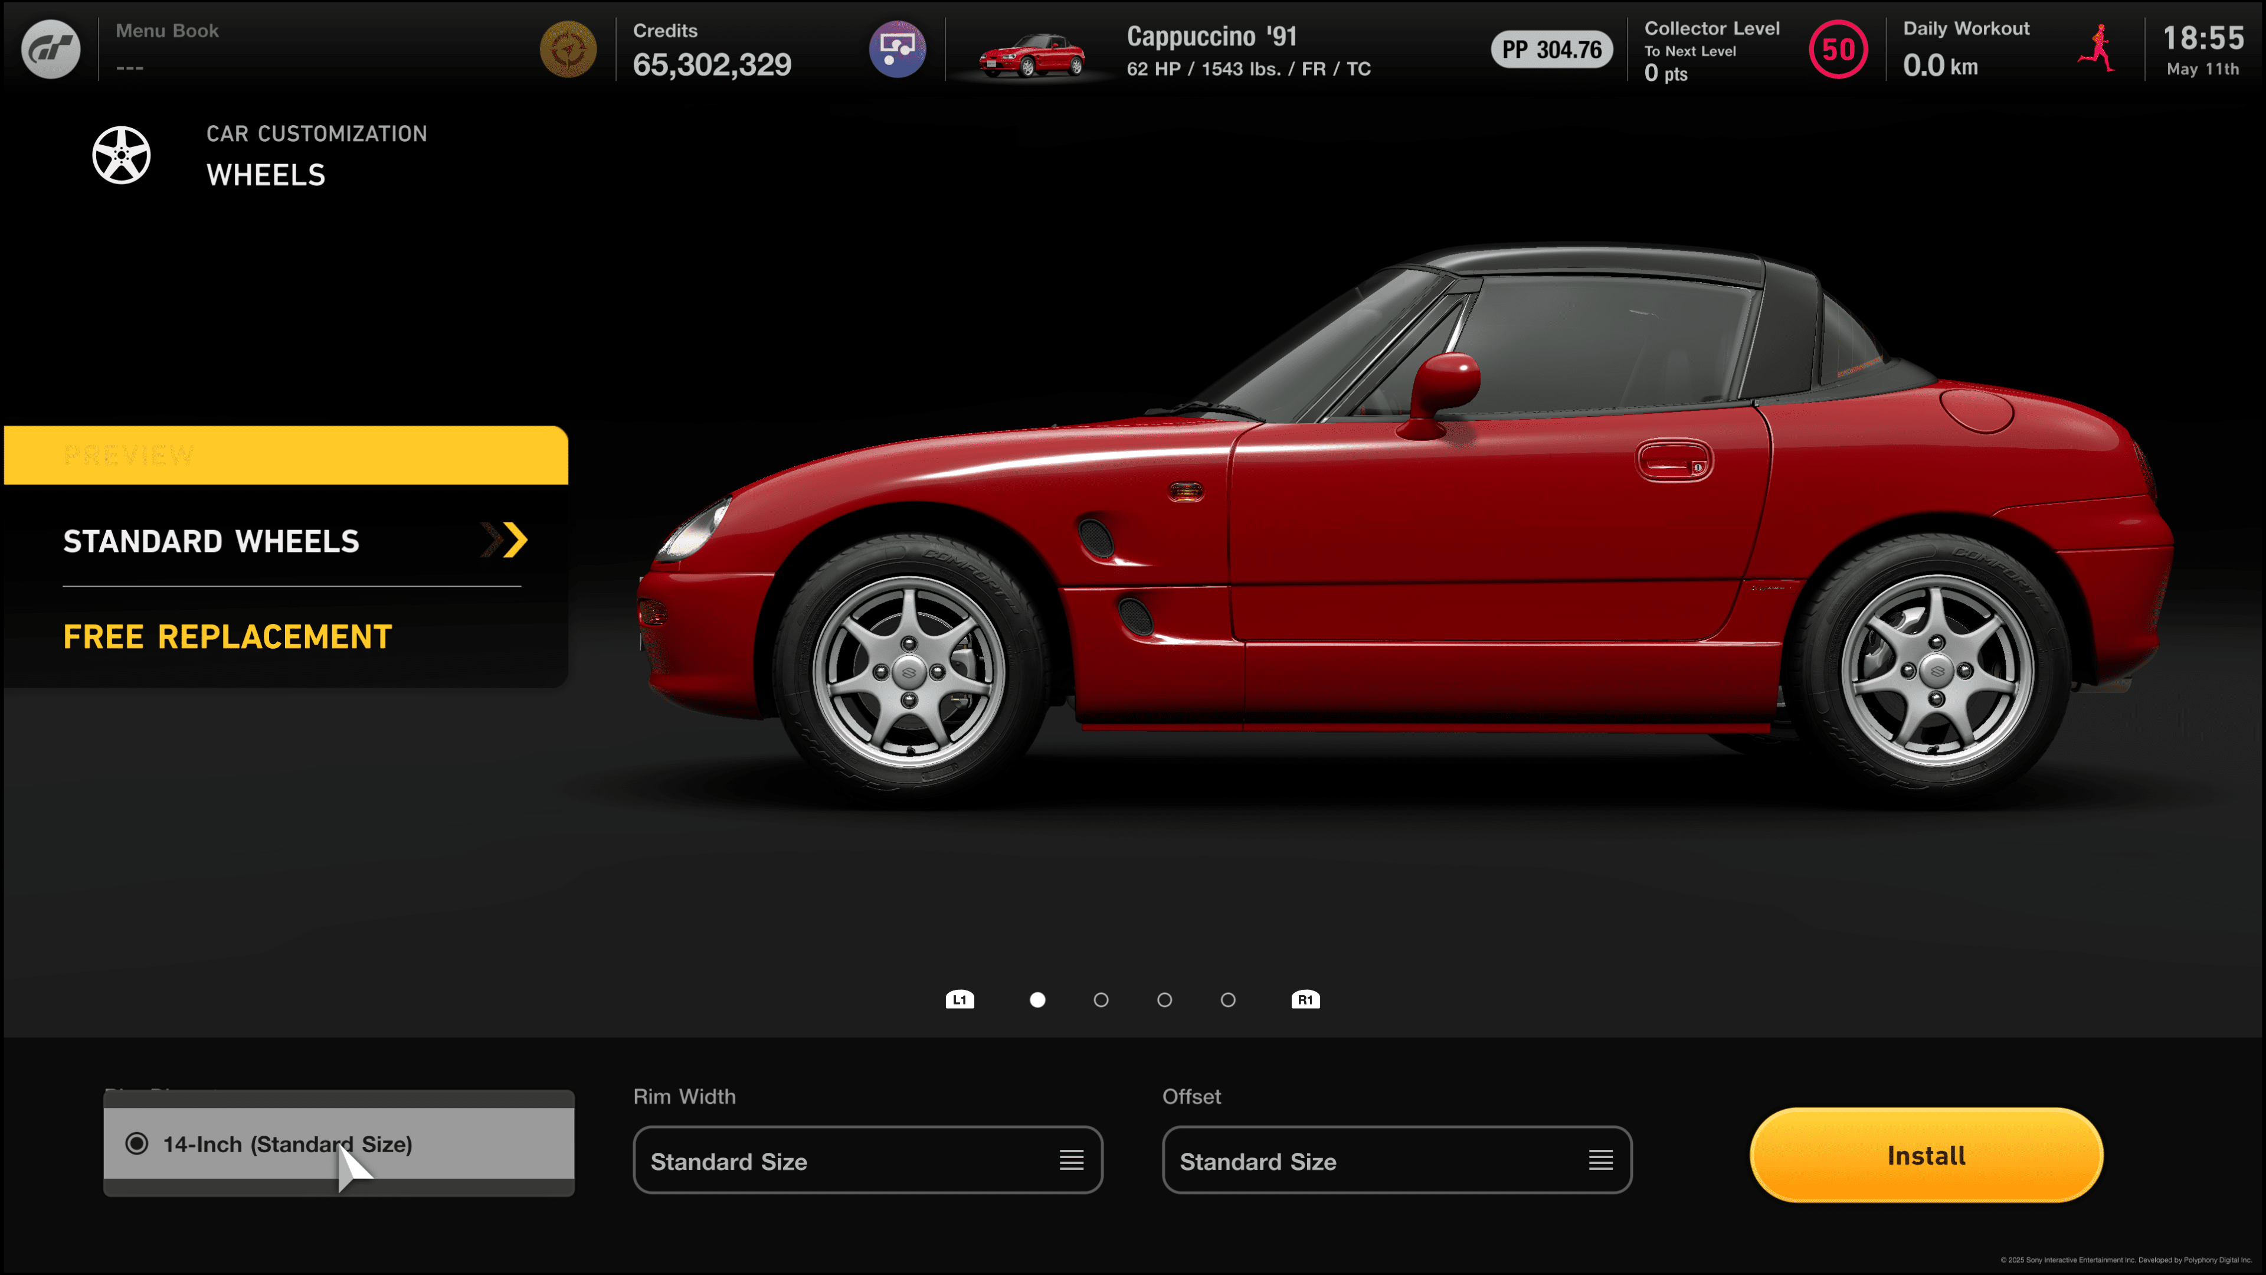Click the Daily Workout 0.0 km value

pyautogui.click(x=1940, y=65)
